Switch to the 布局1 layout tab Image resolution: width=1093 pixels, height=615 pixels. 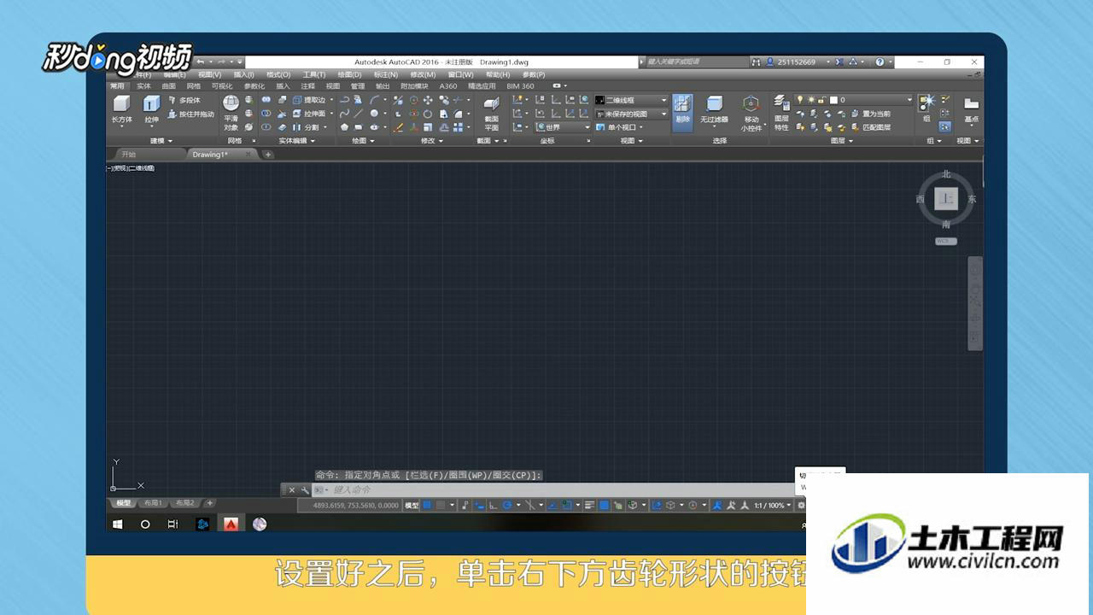coord(153,503)
